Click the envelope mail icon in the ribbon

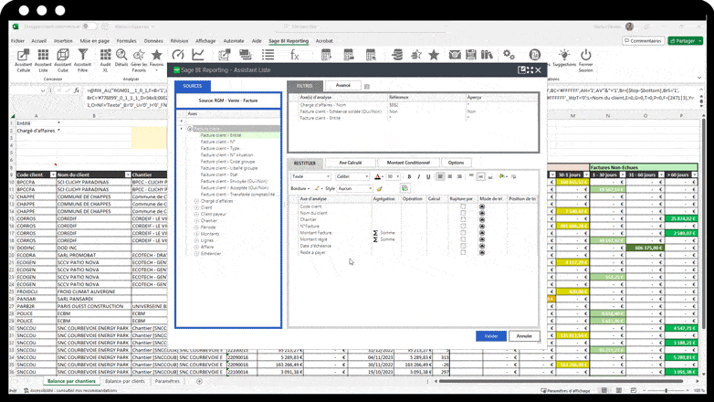[x=455, y=55]
